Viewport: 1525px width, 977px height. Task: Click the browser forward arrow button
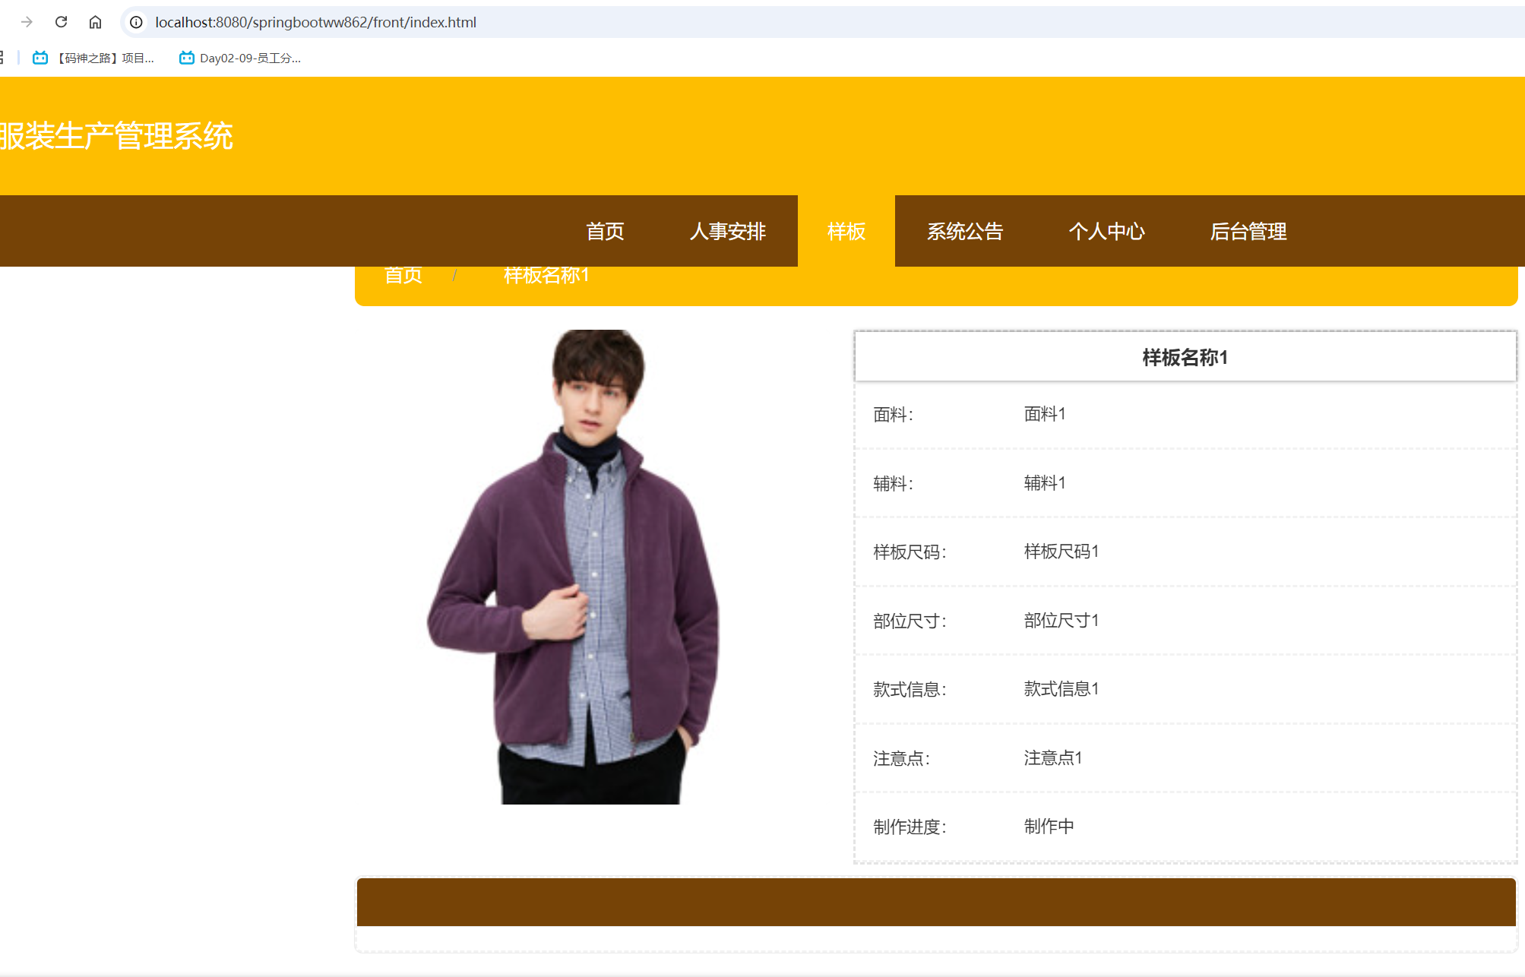tap(27, 22)
